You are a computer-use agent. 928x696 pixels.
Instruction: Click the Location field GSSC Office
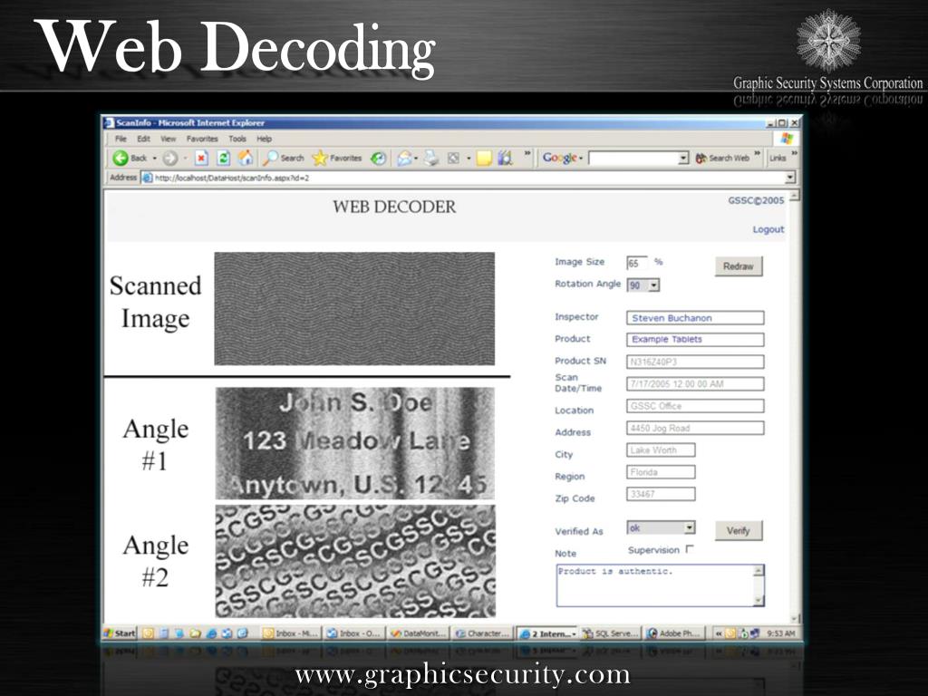695,406
